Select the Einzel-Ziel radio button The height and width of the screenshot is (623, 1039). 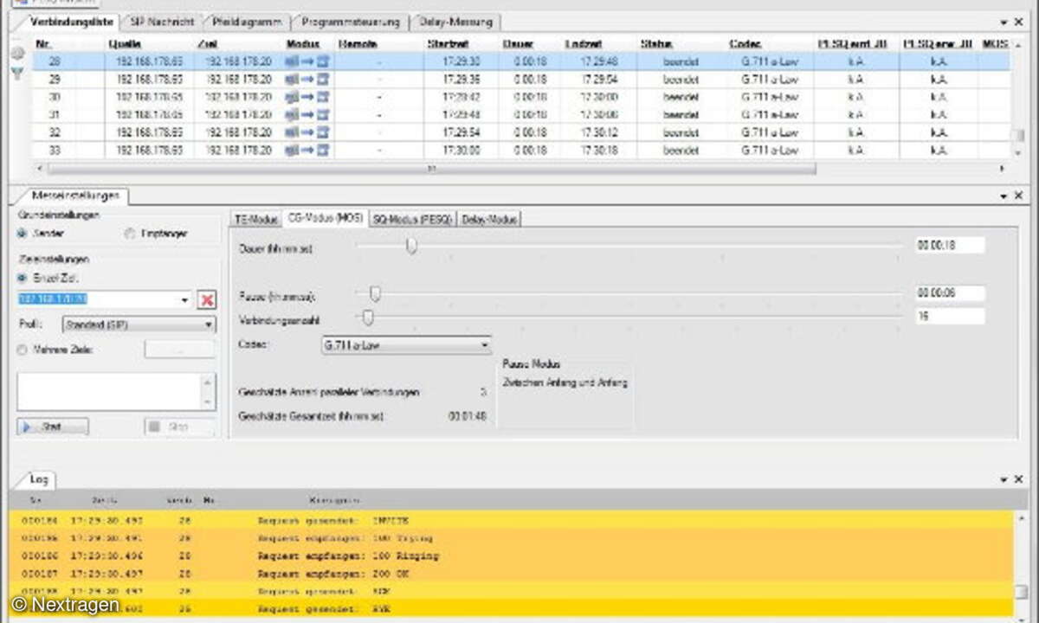23,278
